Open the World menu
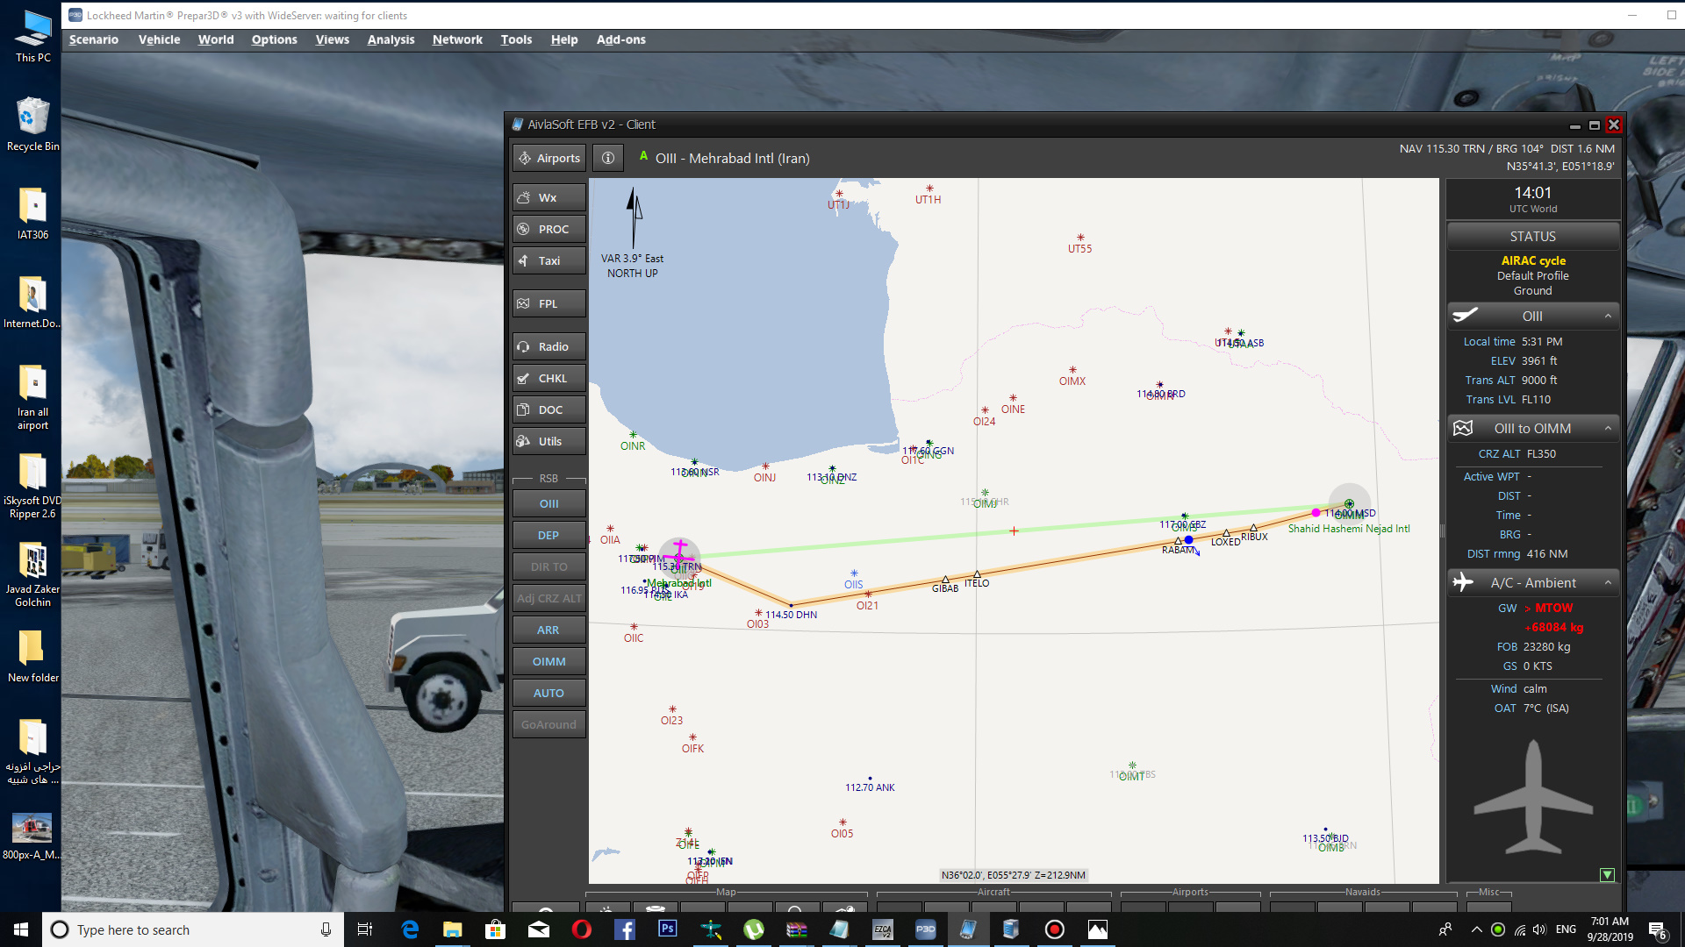Viewport: 1685px width, 947px height. (216, 39)
